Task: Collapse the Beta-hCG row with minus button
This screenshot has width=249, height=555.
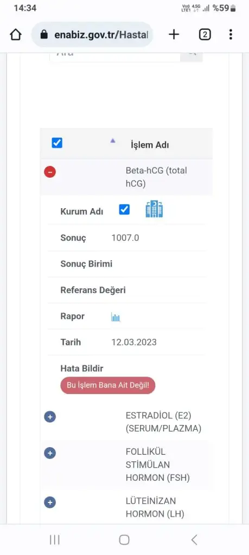Action: [x=50, y=172]
